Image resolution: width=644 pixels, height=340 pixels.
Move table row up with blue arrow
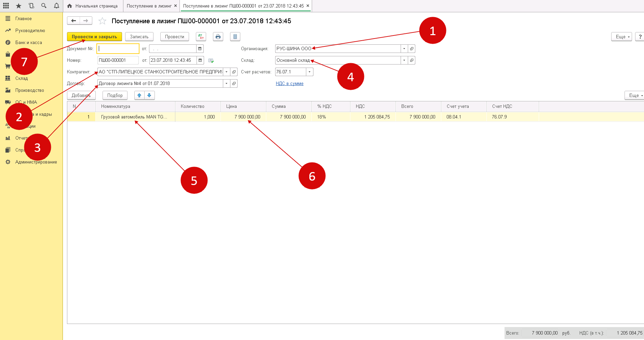139,95
